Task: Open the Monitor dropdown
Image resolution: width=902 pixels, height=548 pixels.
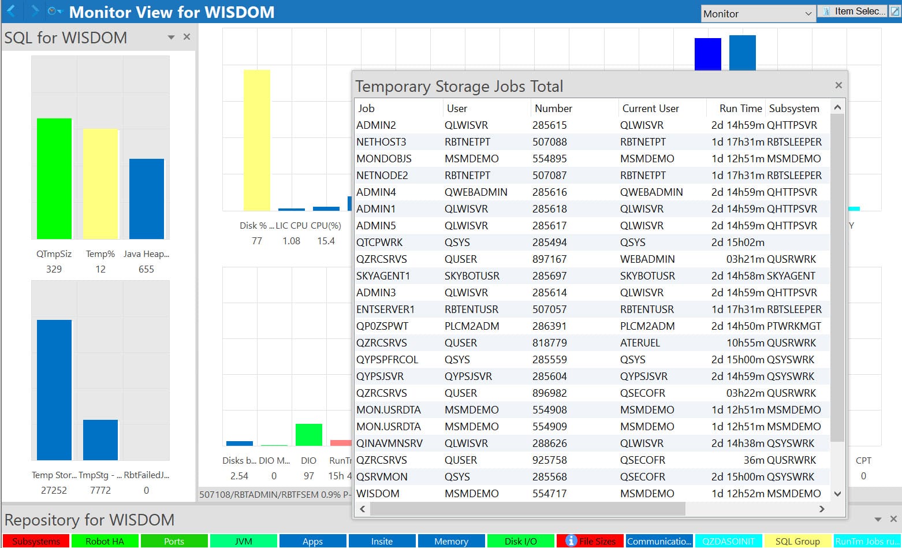Action: 758,13
